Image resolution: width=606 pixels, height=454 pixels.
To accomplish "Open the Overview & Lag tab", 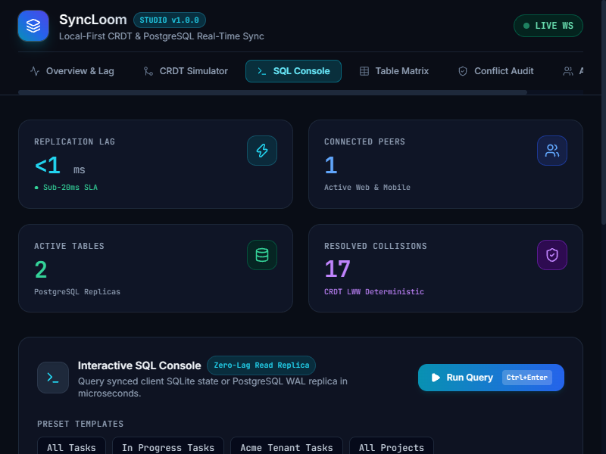I will point(72,71).
